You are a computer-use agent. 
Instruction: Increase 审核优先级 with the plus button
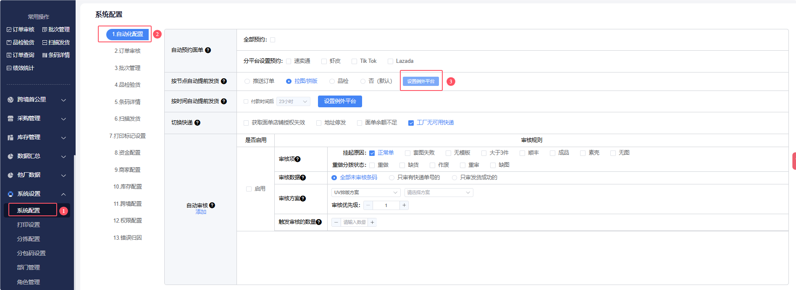(404, 205)
